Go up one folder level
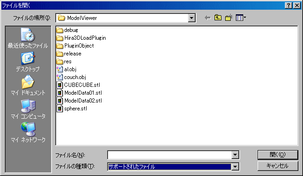The image size is (303, 176). tap(218, 18)
